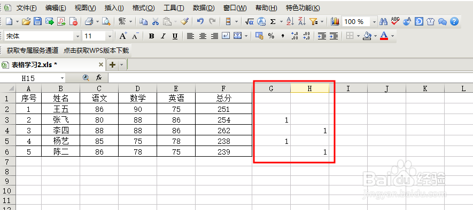Click the open file folder icon
The height and width of the screenshot is (210, 473).
pos(27,21)
